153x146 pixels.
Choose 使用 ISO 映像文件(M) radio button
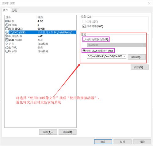pos(84,51)
